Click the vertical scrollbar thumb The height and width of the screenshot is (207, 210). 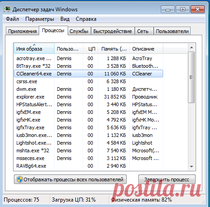[192, 77]
